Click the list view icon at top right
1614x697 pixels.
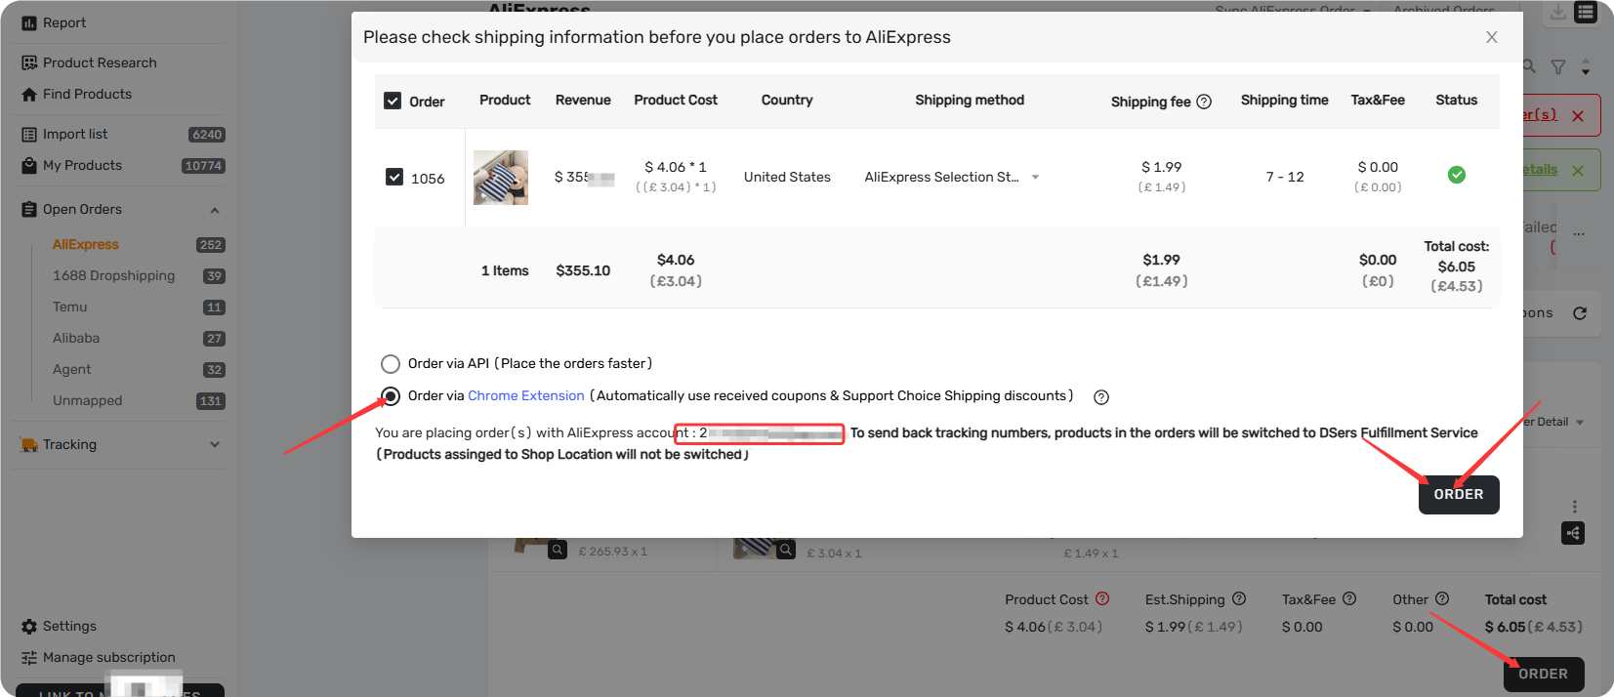pyautogui.click(x=1587, y=13)
